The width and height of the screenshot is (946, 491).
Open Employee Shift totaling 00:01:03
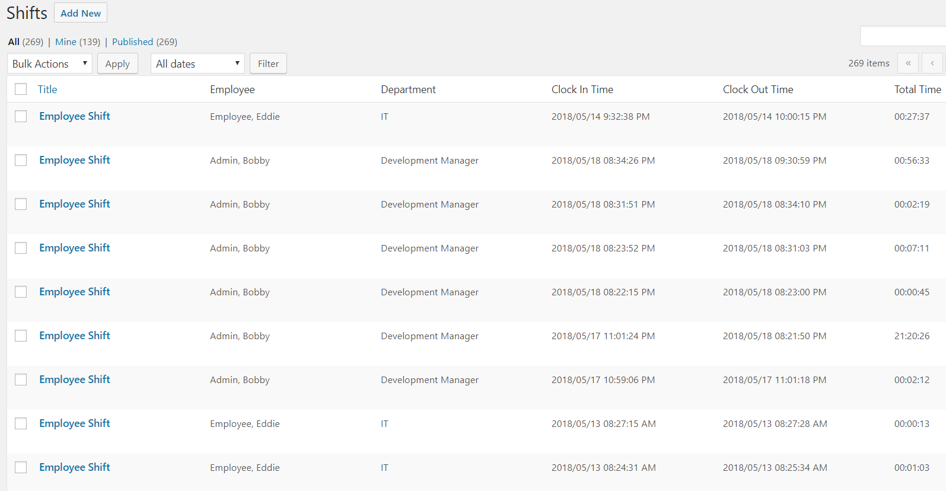coord(75,467)
